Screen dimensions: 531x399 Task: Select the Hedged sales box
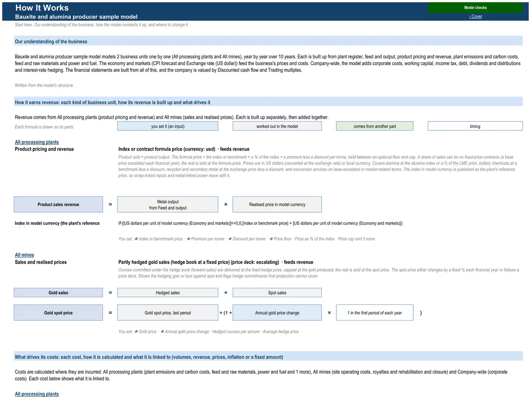[168, 293]
